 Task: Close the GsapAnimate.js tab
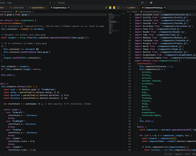pos(68,8)
